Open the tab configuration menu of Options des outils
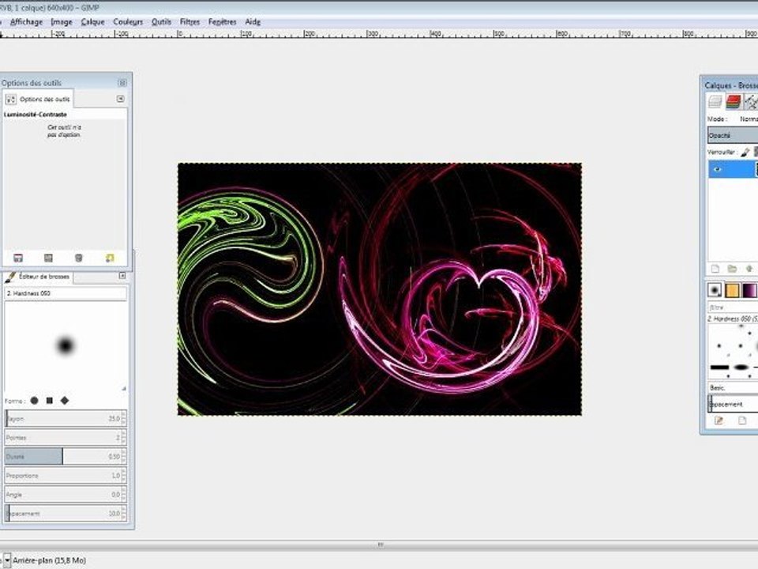The image size is (758, 569). pos(120,99)
